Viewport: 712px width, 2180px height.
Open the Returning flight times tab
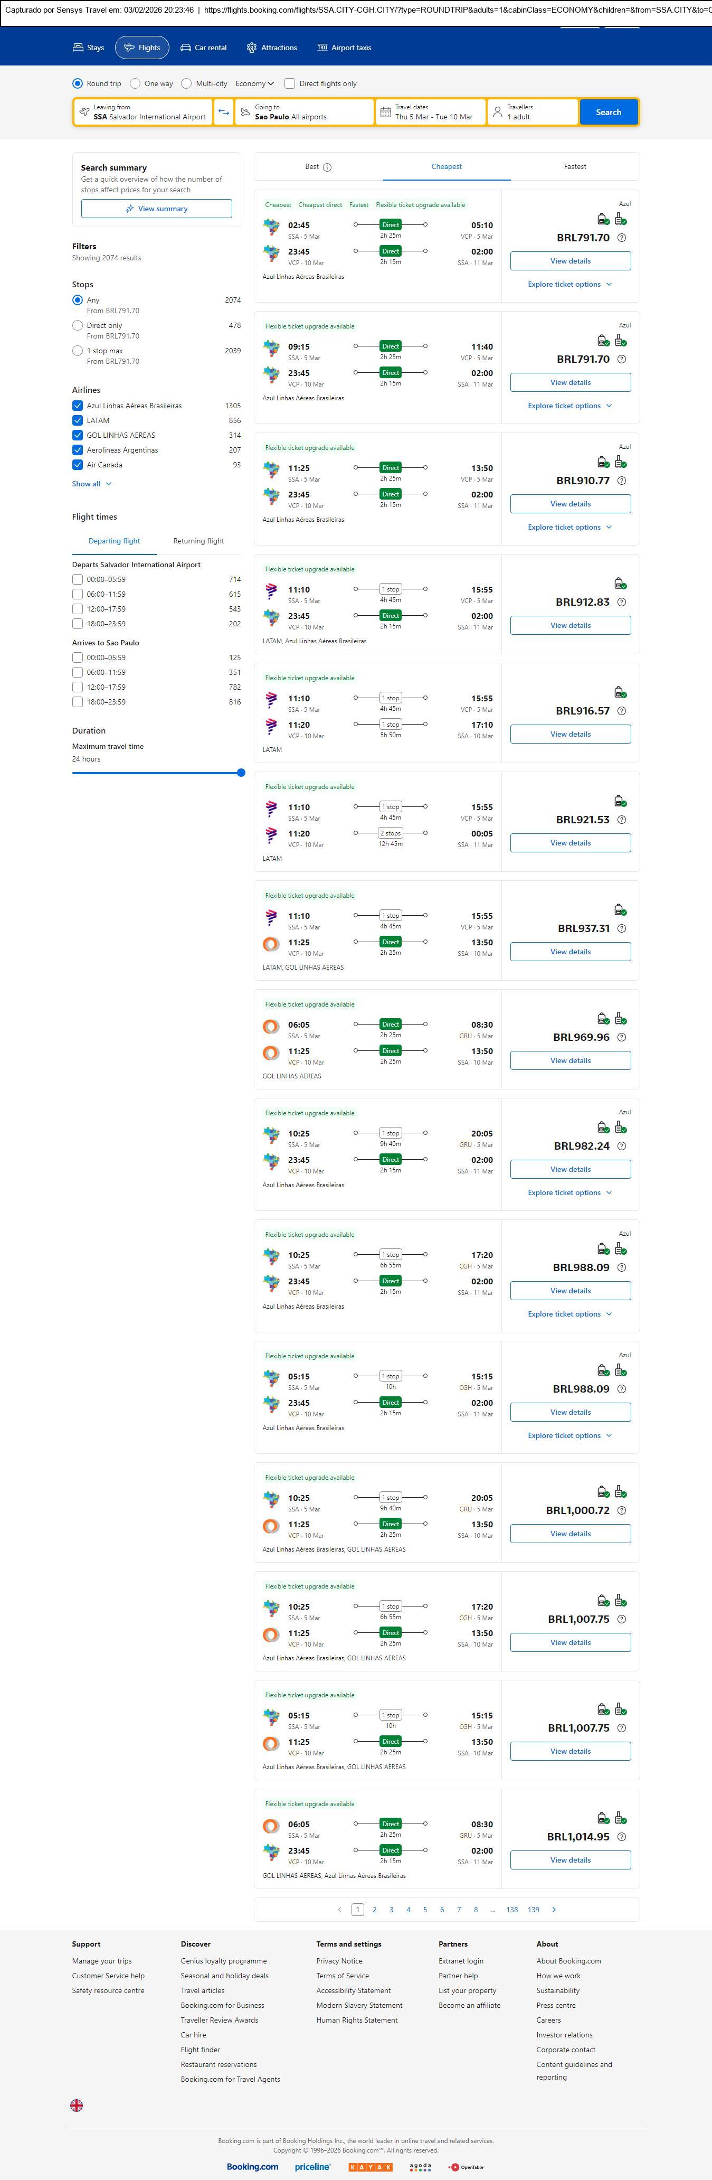pos(198,541)
